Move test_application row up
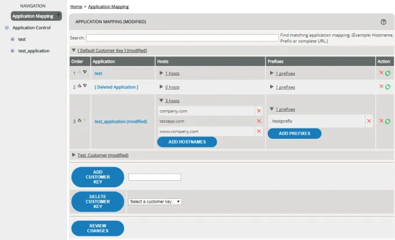This screenshot has width=395, height=240. point(80,120)
